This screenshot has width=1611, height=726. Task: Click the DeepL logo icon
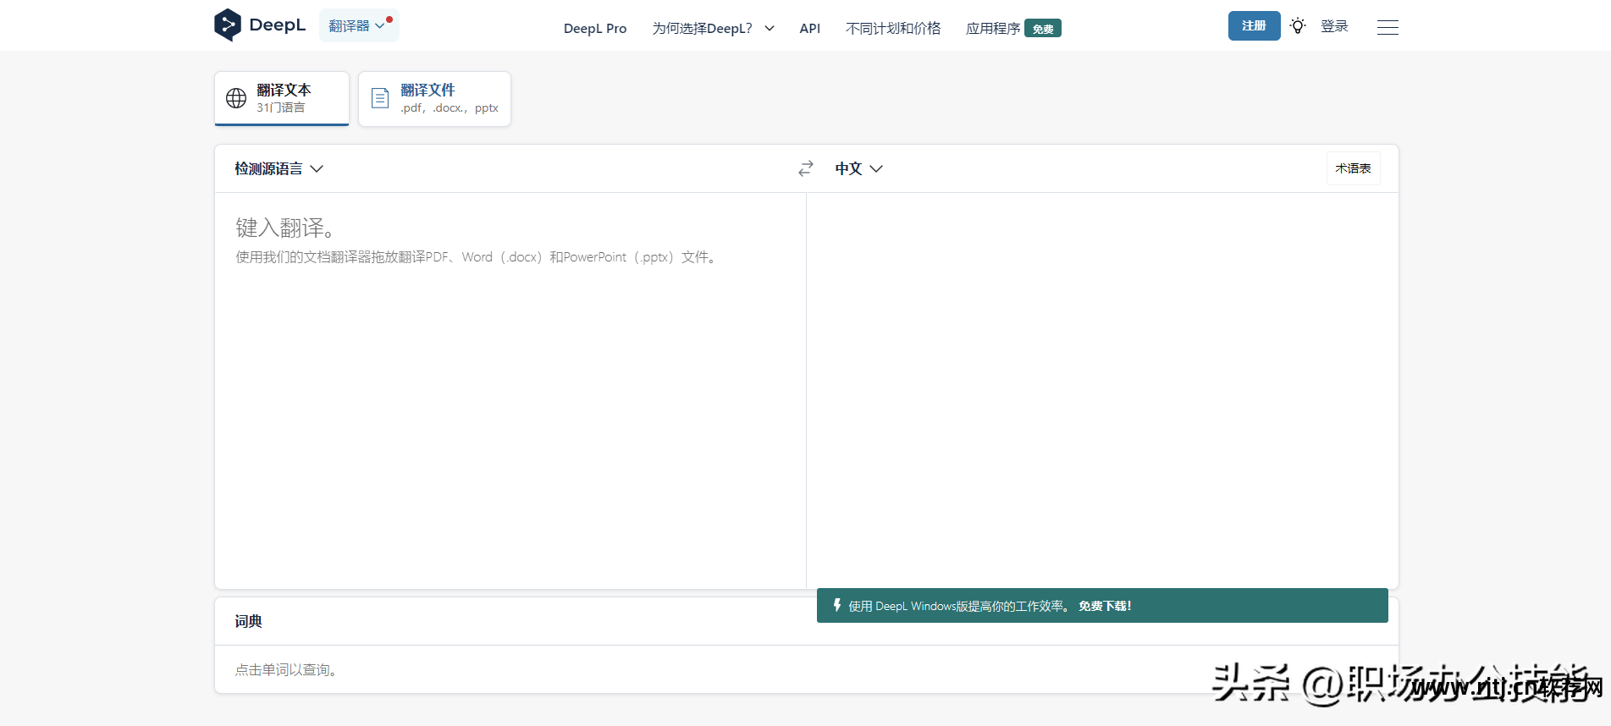[227, 25]
